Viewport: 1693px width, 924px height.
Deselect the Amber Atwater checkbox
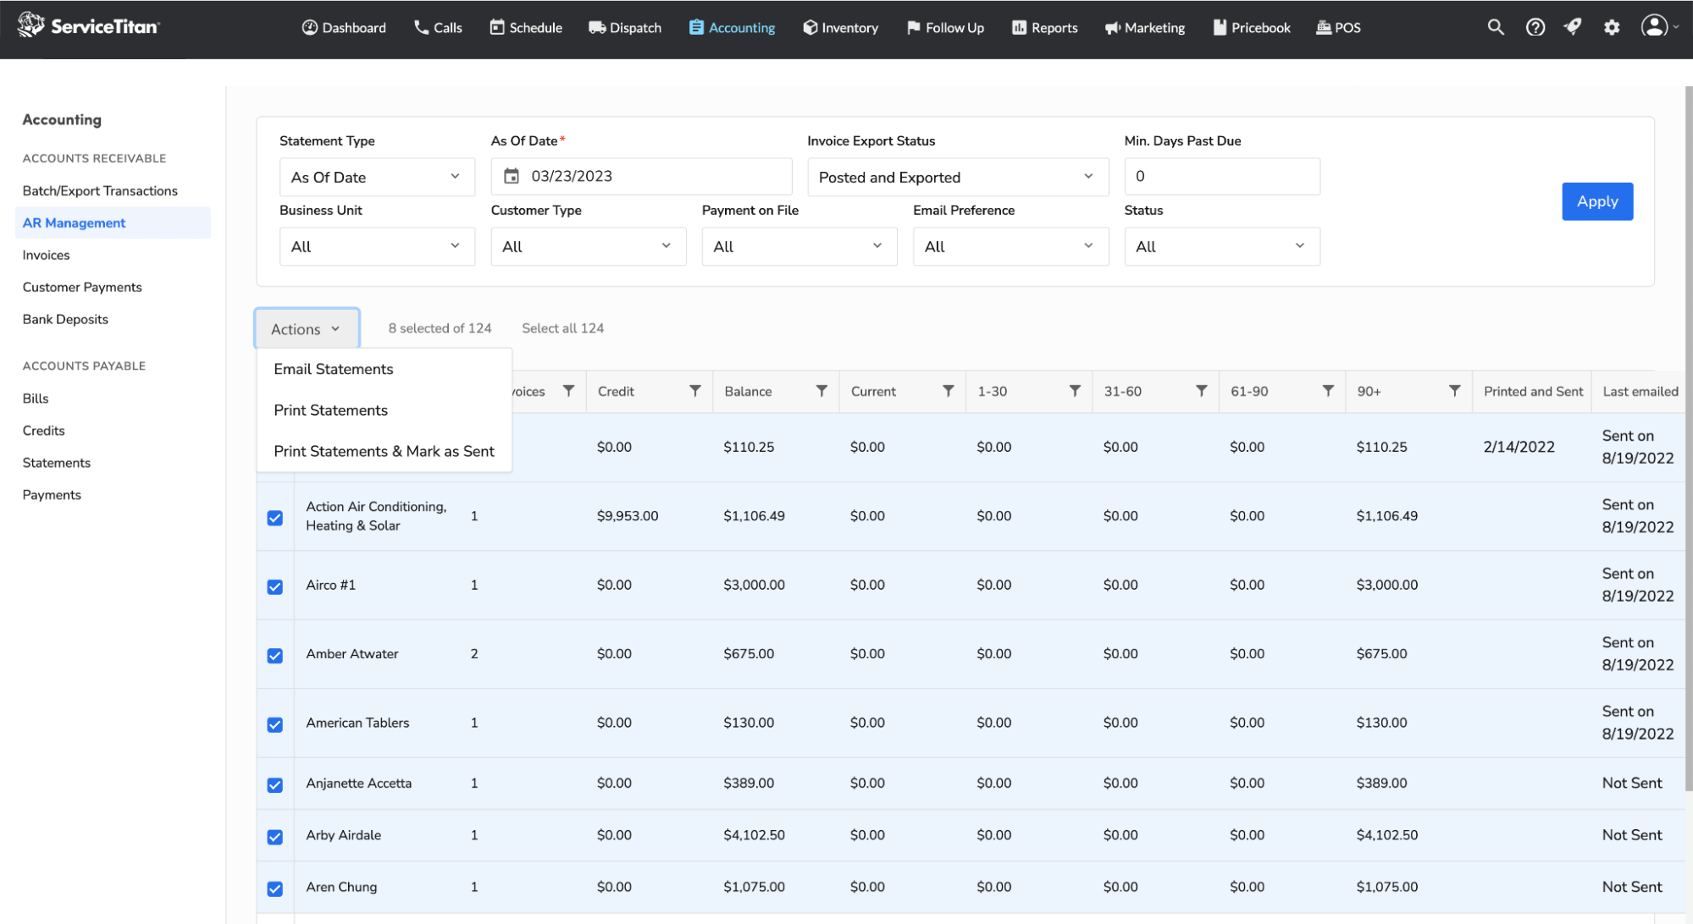coord(274,655)
